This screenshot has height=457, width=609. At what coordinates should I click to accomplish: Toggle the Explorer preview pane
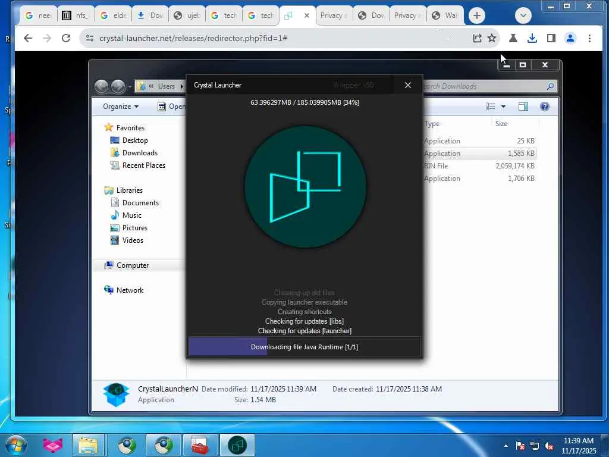click(523, 107)
